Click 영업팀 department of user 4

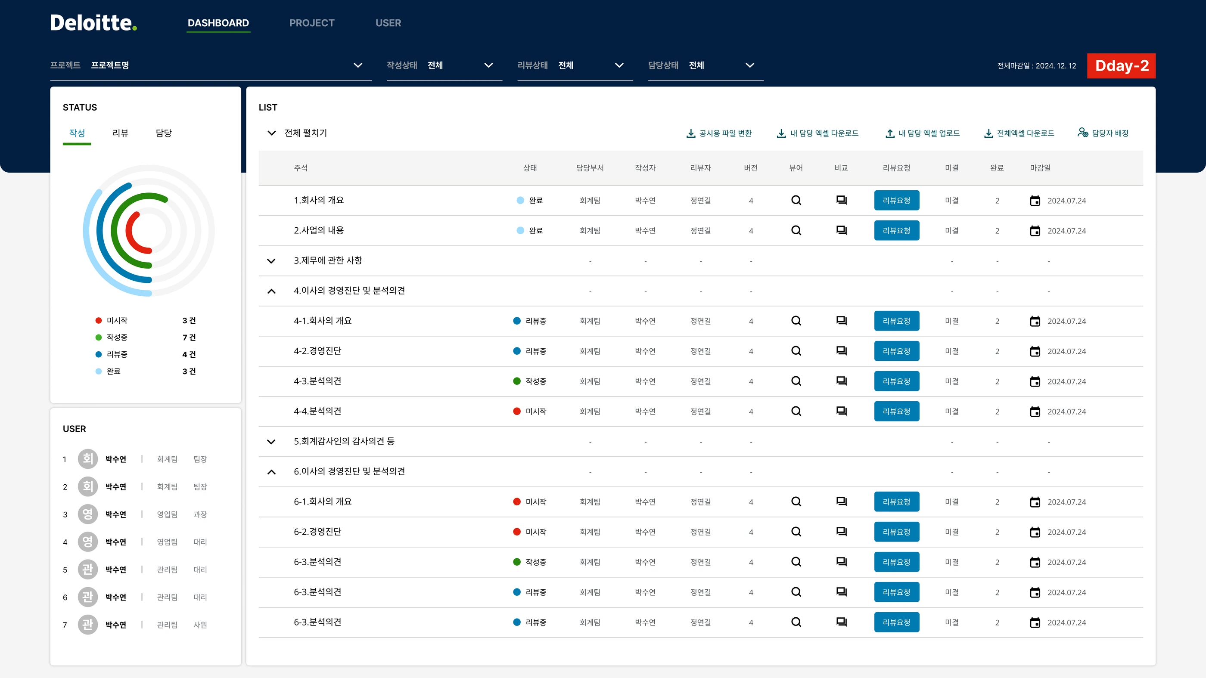tap(167, 542)
